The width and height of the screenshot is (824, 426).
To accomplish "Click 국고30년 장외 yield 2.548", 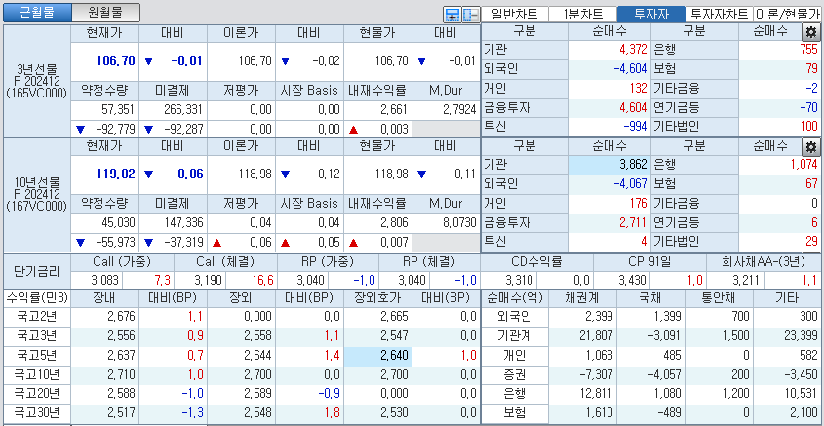I will pyautogui.click(x=257, y=412).
